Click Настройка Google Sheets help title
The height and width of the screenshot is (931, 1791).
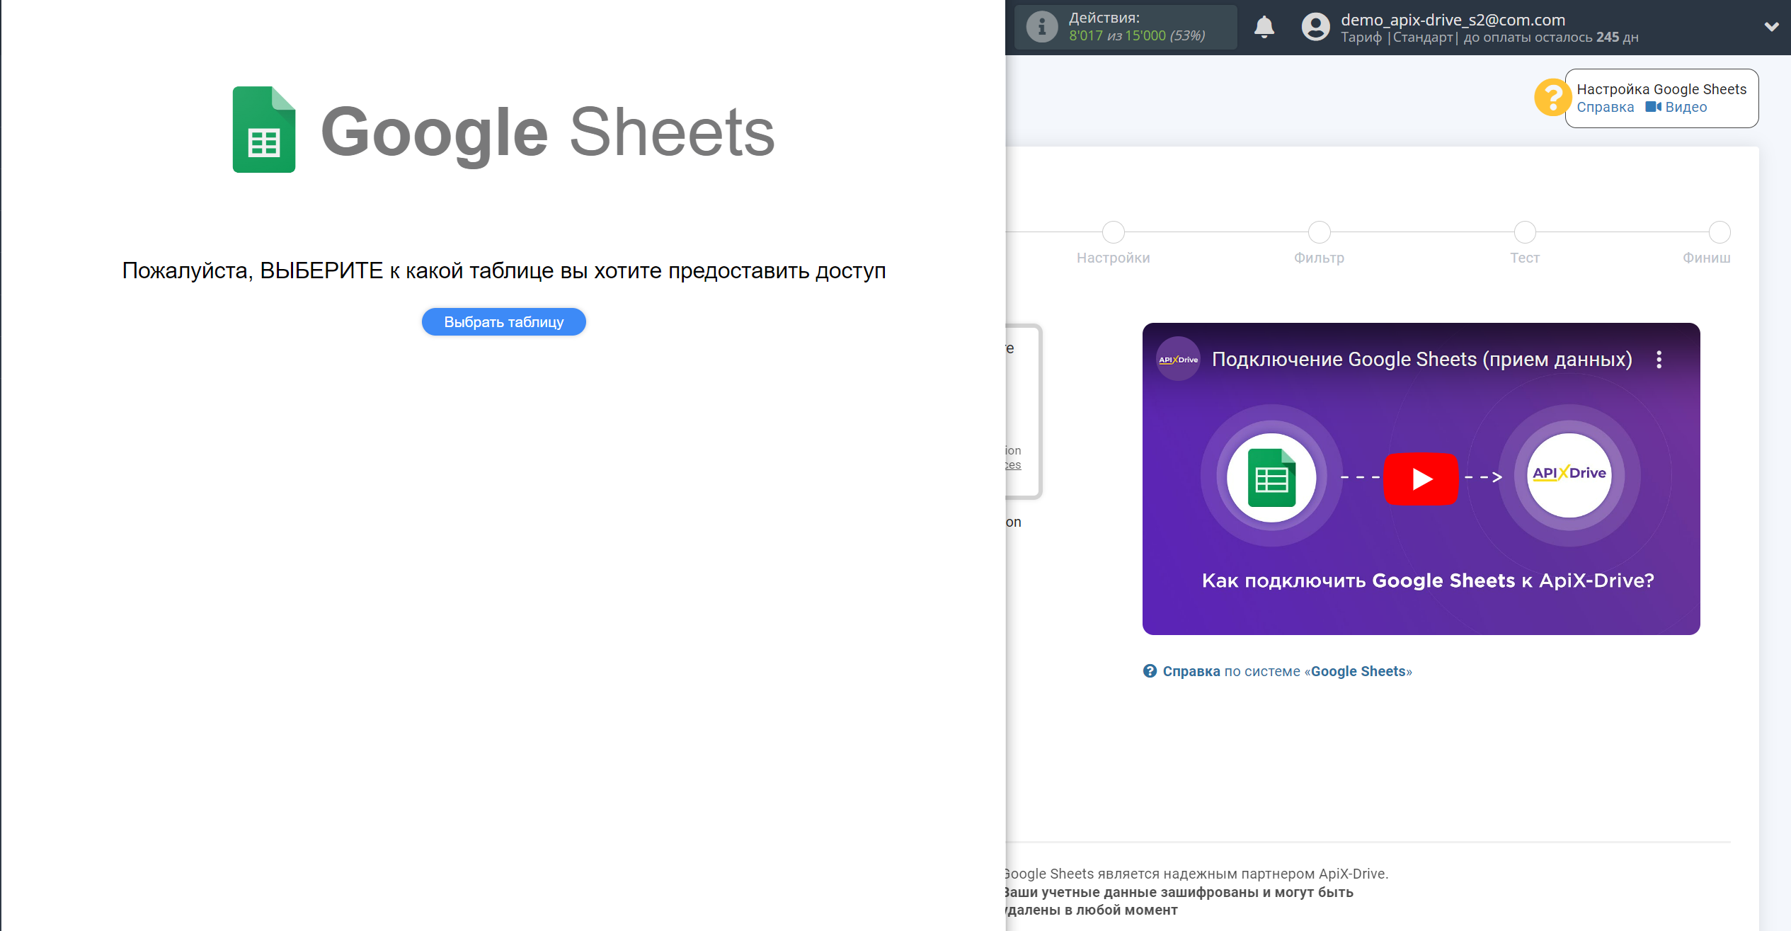1661,89
